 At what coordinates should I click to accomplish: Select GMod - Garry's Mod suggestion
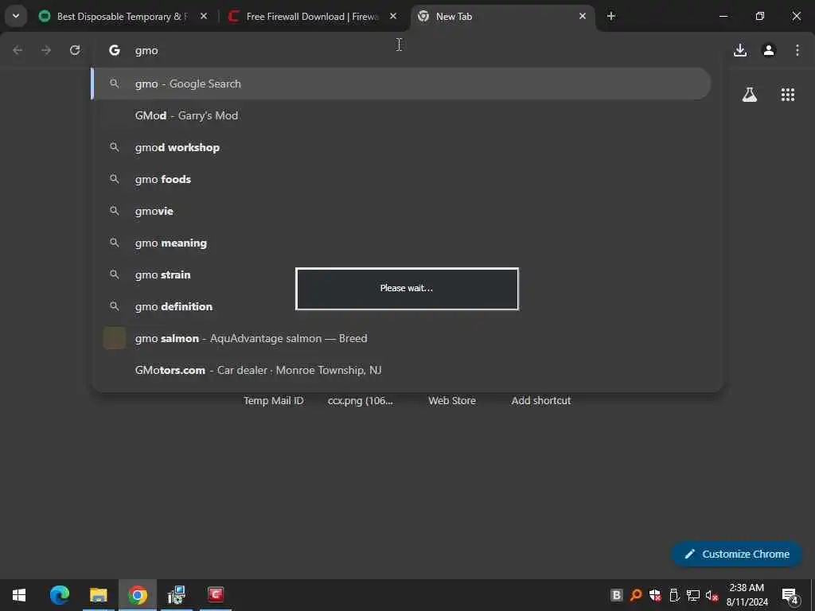[401, 115]
